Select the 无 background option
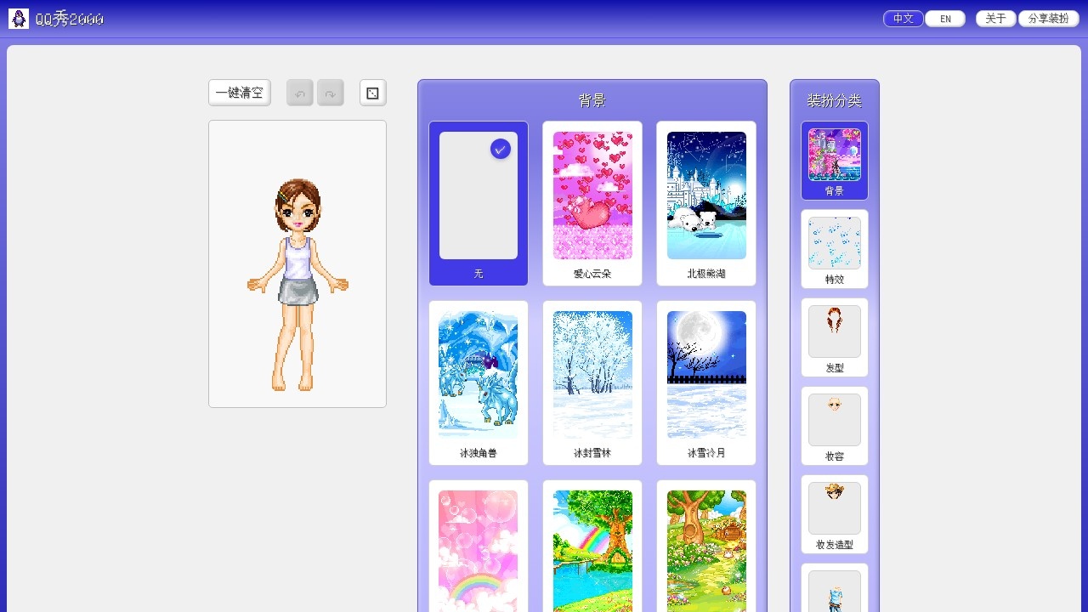Screen dimensions: 1088x612 pos(479,203)
